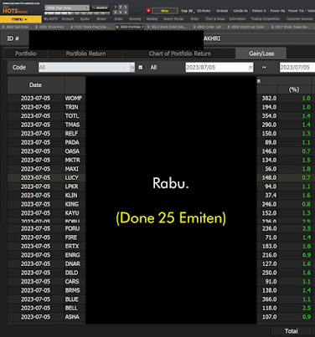The width and height of the screenshot is (315, 337).
Task: Expand the Code combo box dropdown
Action: tap(124, 68)
